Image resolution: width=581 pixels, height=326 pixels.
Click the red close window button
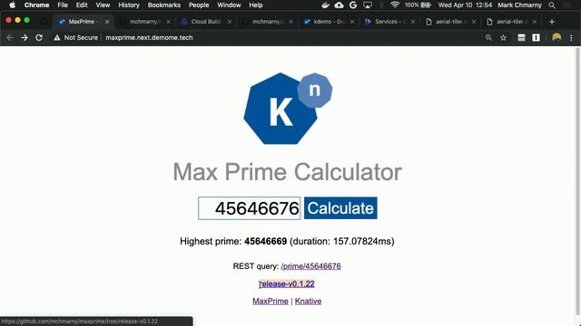(x=8, y=20)
